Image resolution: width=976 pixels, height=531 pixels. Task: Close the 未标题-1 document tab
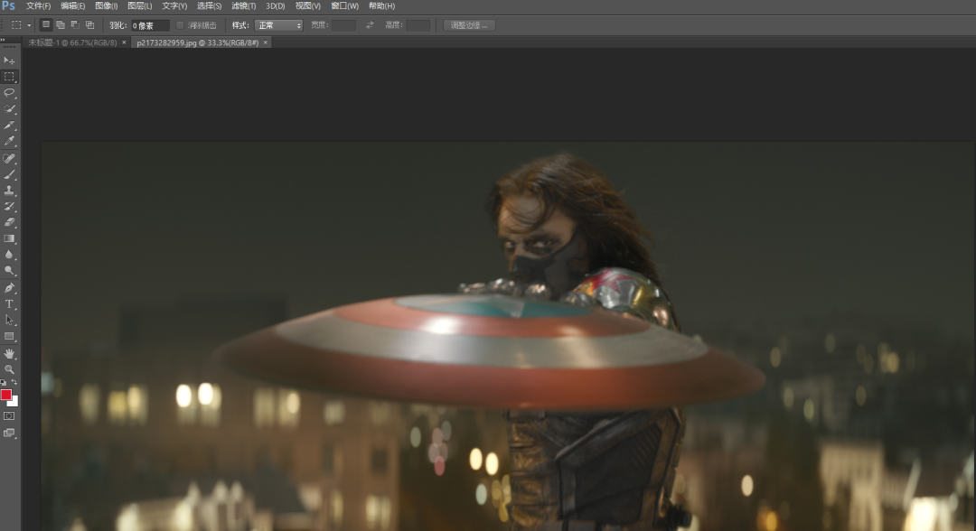(124, 42)
